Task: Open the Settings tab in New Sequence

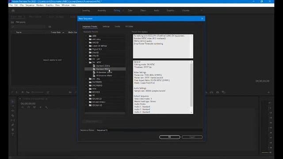Action: click(106, 26)
